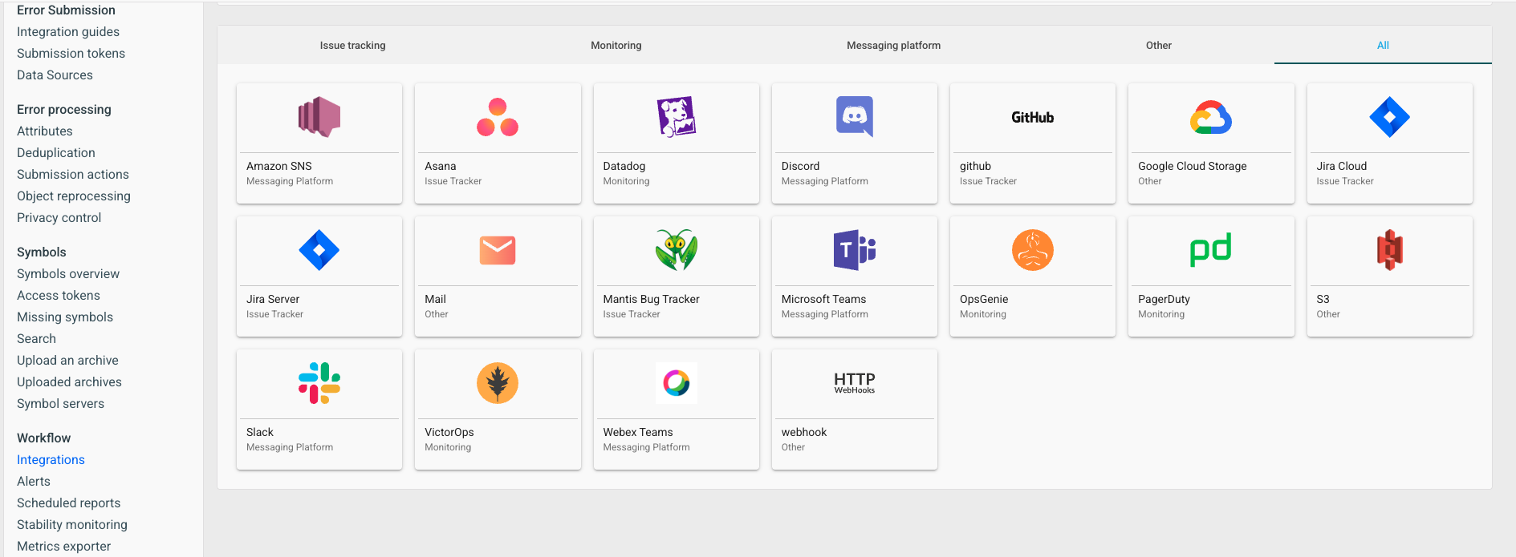Viewport: 1516px width, 557px height.
Task: Click the Amazon SNS integration icon
Action: (x=319, y=117)
